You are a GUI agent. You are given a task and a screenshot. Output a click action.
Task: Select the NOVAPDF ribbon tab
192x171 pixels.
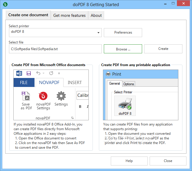click(49, 83)
